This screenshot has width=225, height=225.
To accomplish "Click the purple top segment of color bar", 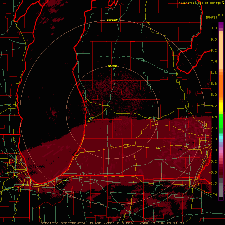I will point(221,25).
